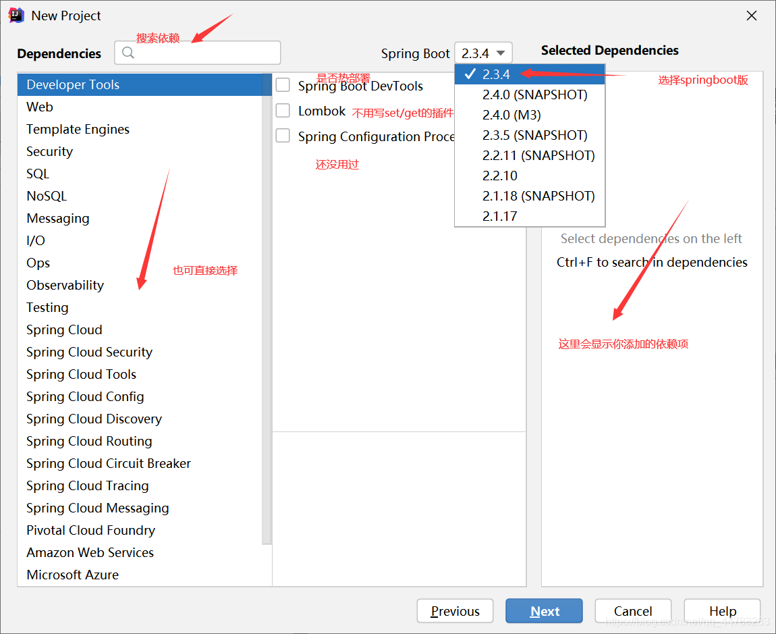The width and height of the screenshot is (776, 634).
Task: Select the Ops category
Action: tap(140, 263)
